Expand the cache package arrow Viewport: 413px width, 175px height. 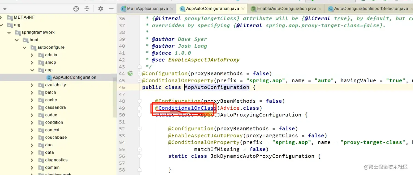[x=32, y=100]
